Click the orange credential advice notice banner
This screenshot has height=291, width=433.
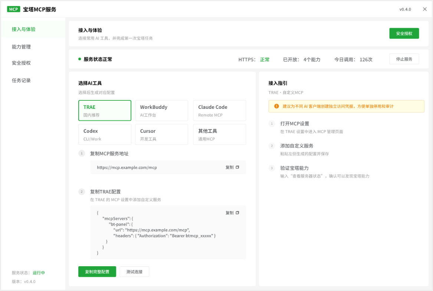click(346, 106)
